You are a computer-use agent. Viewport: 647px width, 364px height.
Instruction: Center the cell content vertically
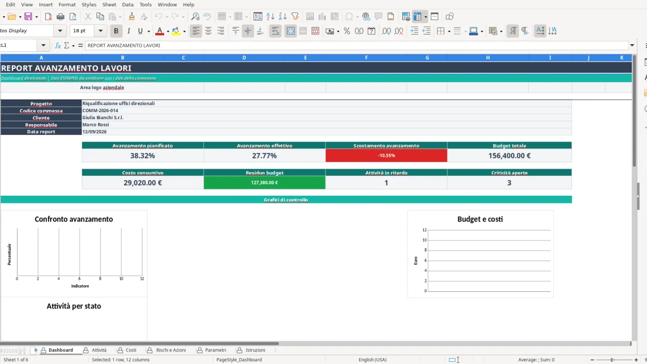pyautogui.click(x=248, y=31)
